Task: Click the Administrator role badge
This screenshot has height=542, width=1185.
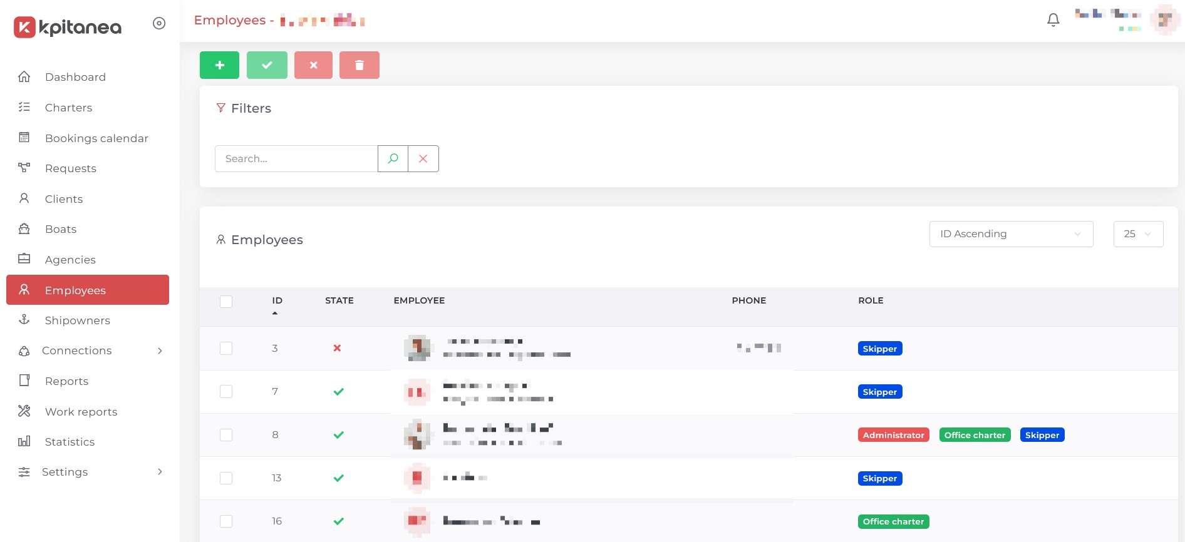Action: [893, 435]
